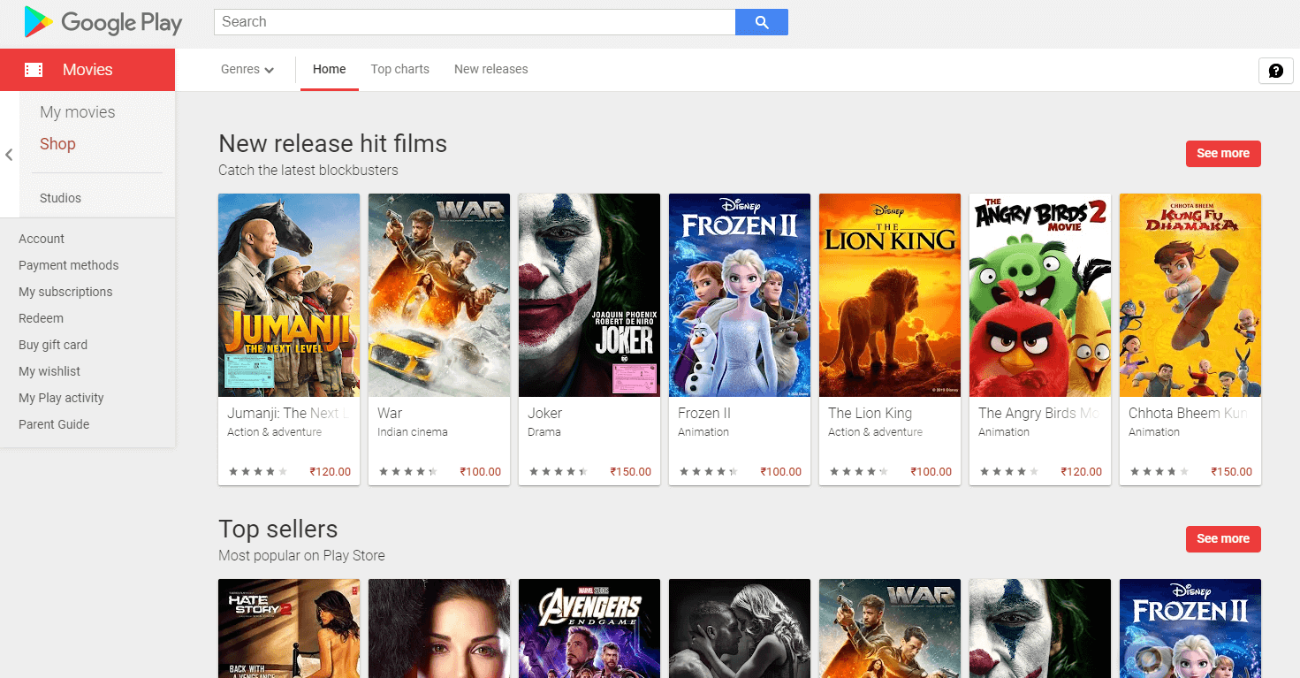Open the New releases tab
The image size is (1300, 678).
[490, 69]
